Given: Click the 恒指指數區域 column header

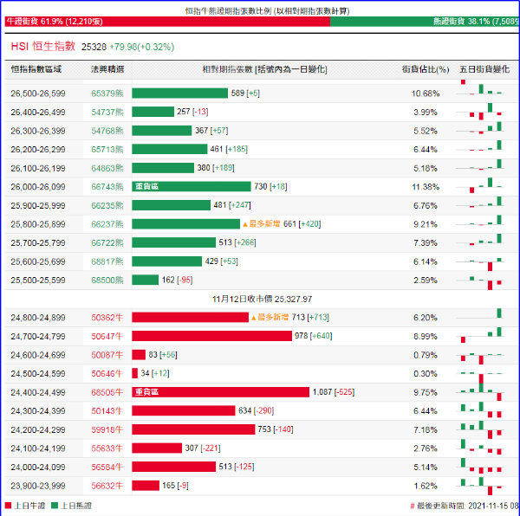Looking at the screenshot, I should 36,68.
